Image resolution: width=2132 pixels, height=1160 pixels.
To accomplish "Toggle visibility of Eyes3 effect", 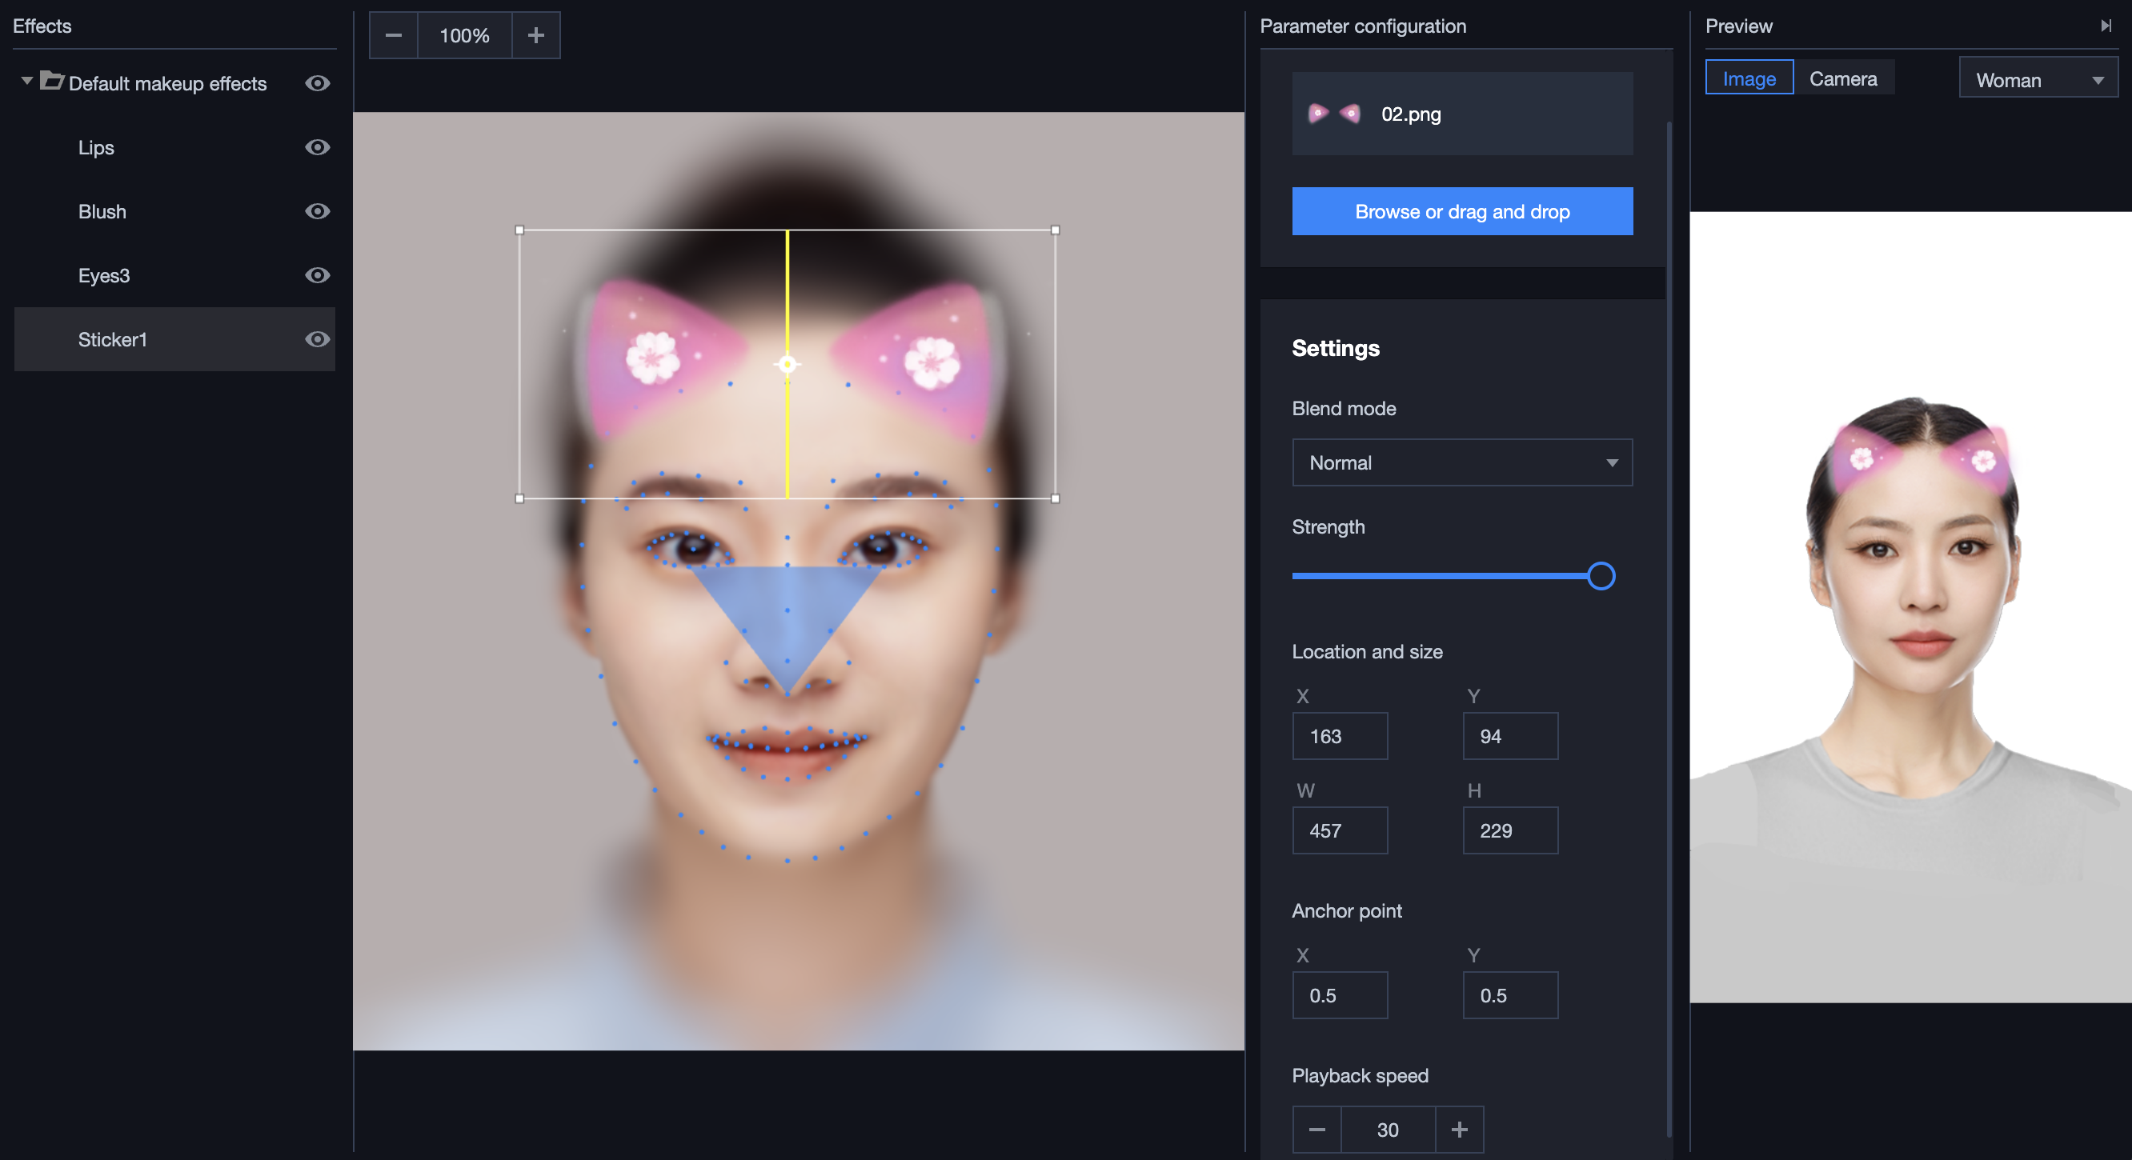I will 317,275.
